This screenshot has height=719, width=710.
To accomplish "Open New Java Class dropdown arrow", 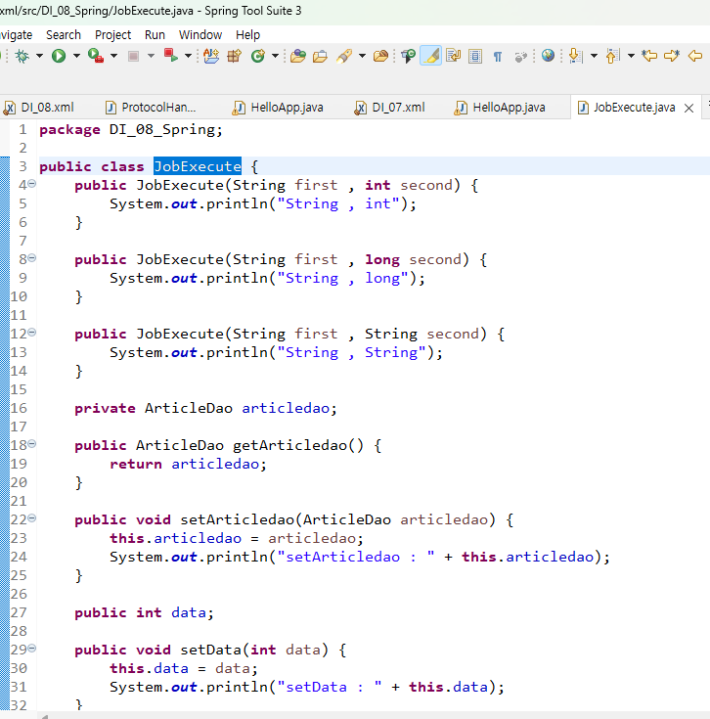I will (x=275, y=56).
